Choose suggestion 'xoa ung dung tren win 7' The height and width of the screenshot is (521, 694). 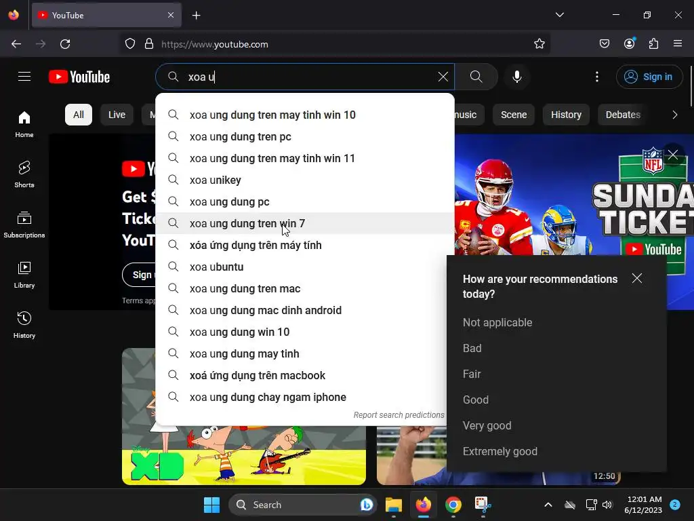305,223
